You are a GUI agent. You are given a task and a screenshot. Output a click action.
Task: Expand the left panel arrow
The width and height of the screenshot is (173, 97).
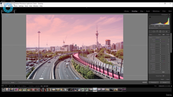tap(1, 49)
